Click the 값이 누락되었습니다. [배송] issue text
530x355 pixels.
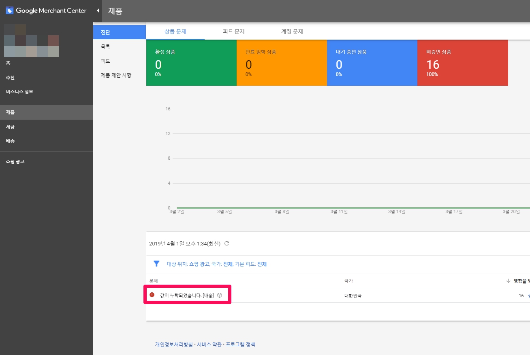(186, 296)
